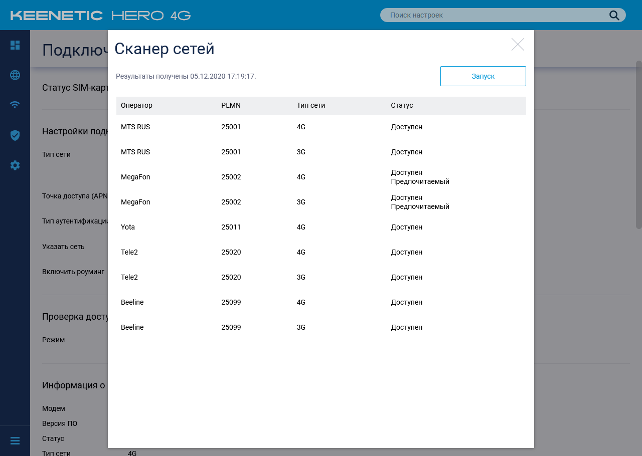Open the dashboard icon in sidebar

15,45
